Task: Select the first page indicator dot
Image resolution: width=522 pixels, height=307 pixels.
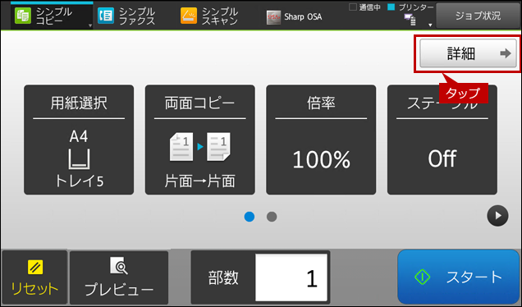Action: [x=250, y=217]
